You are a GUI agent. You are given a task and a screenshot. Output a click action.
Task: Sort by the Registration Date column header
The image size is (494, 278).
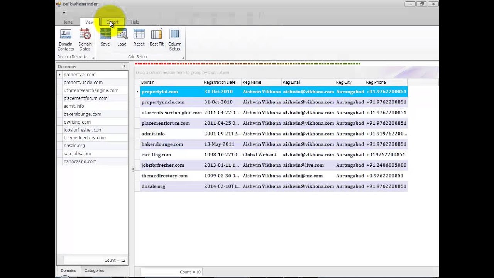point(222,82)
